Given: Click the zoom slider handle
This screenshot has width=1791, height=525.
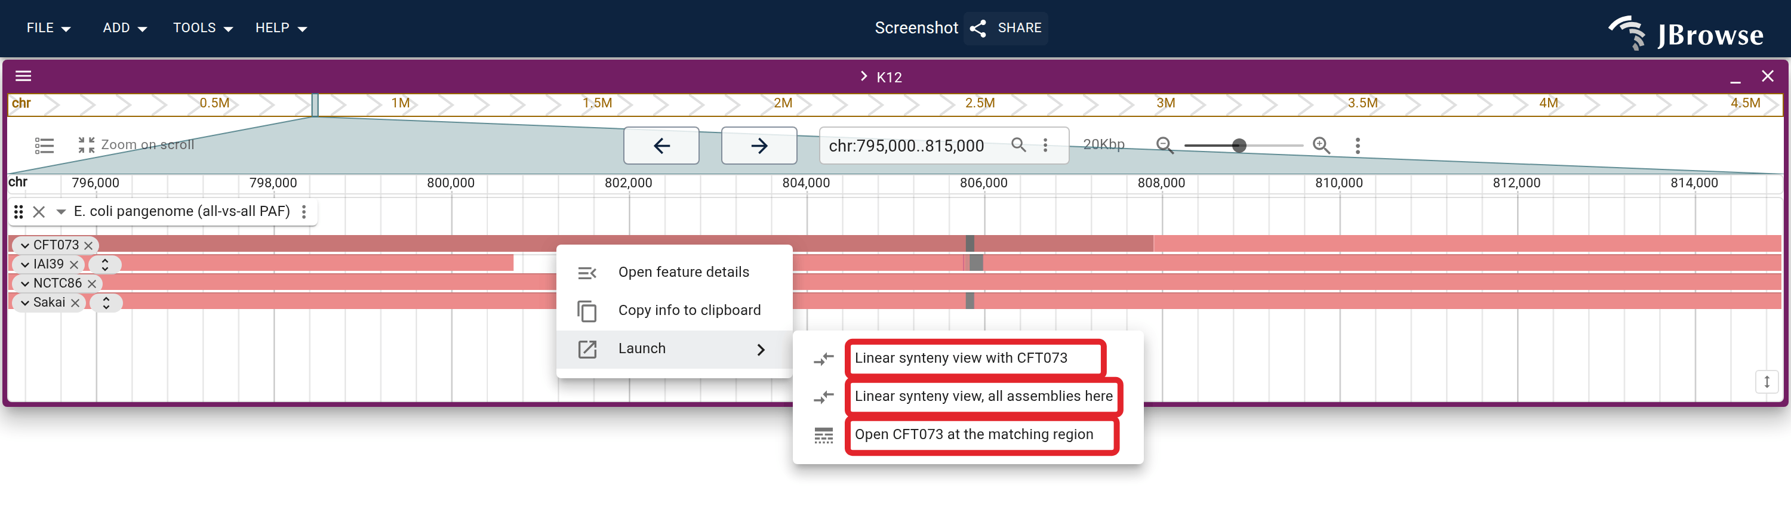Looking at the screenshot, I should 1239,145.
